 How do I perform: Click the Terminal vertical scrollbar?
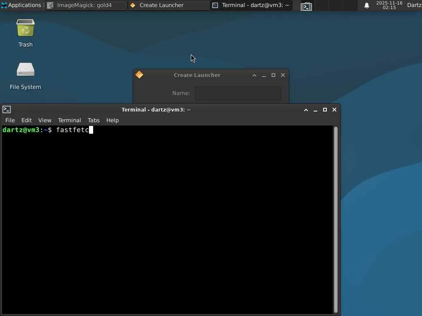335,220
